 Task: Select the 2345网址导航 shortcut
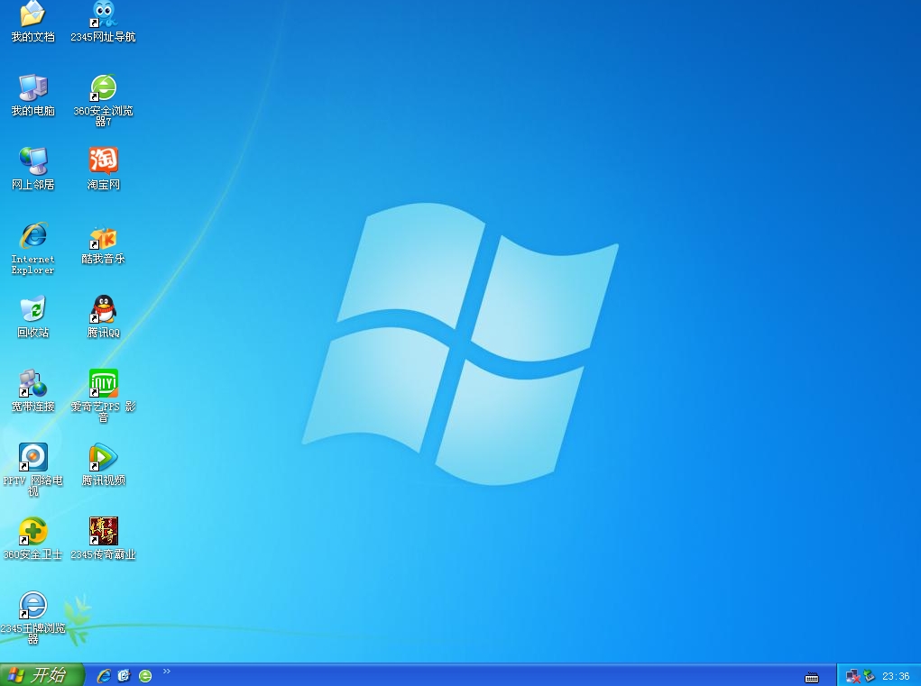click(104, 22)
